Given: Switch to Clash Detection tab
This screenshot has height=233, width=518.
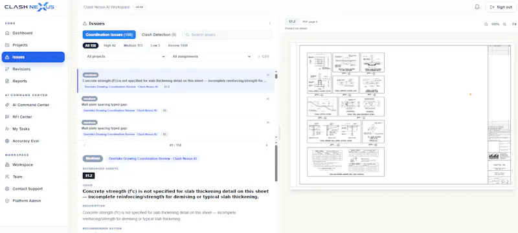Looking at the screenshot, I should [159, 35].
